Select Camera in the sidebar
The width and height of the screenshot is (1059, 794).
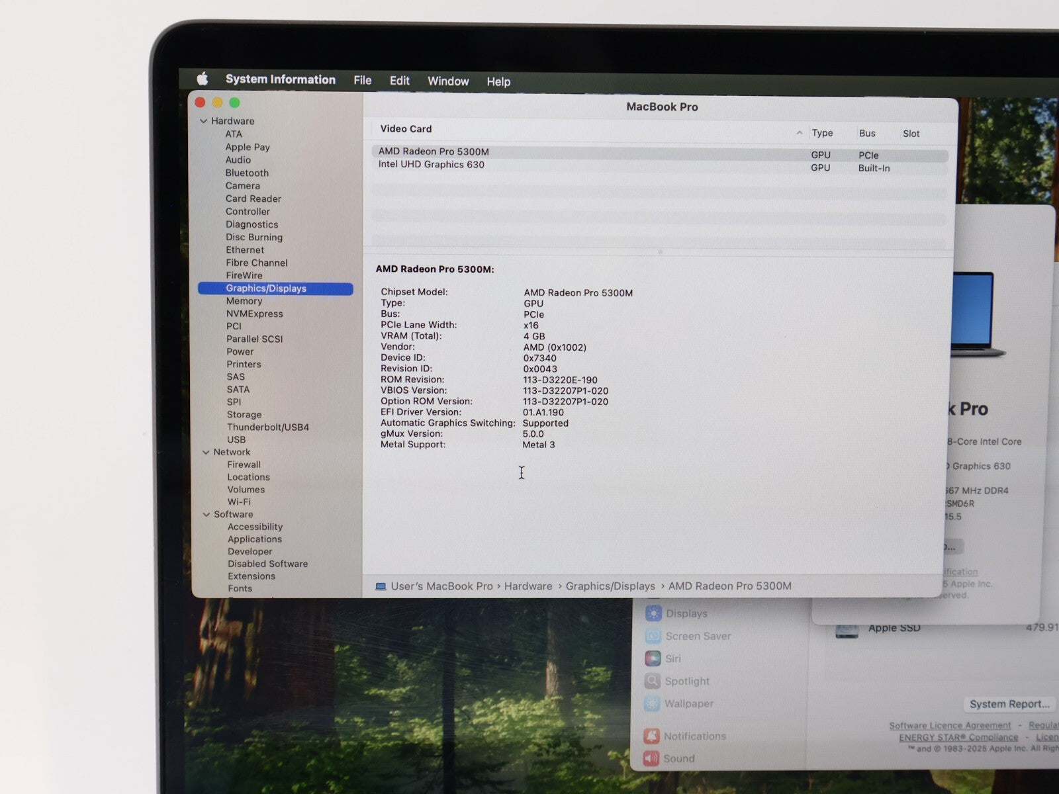click(x=243, y=186)
